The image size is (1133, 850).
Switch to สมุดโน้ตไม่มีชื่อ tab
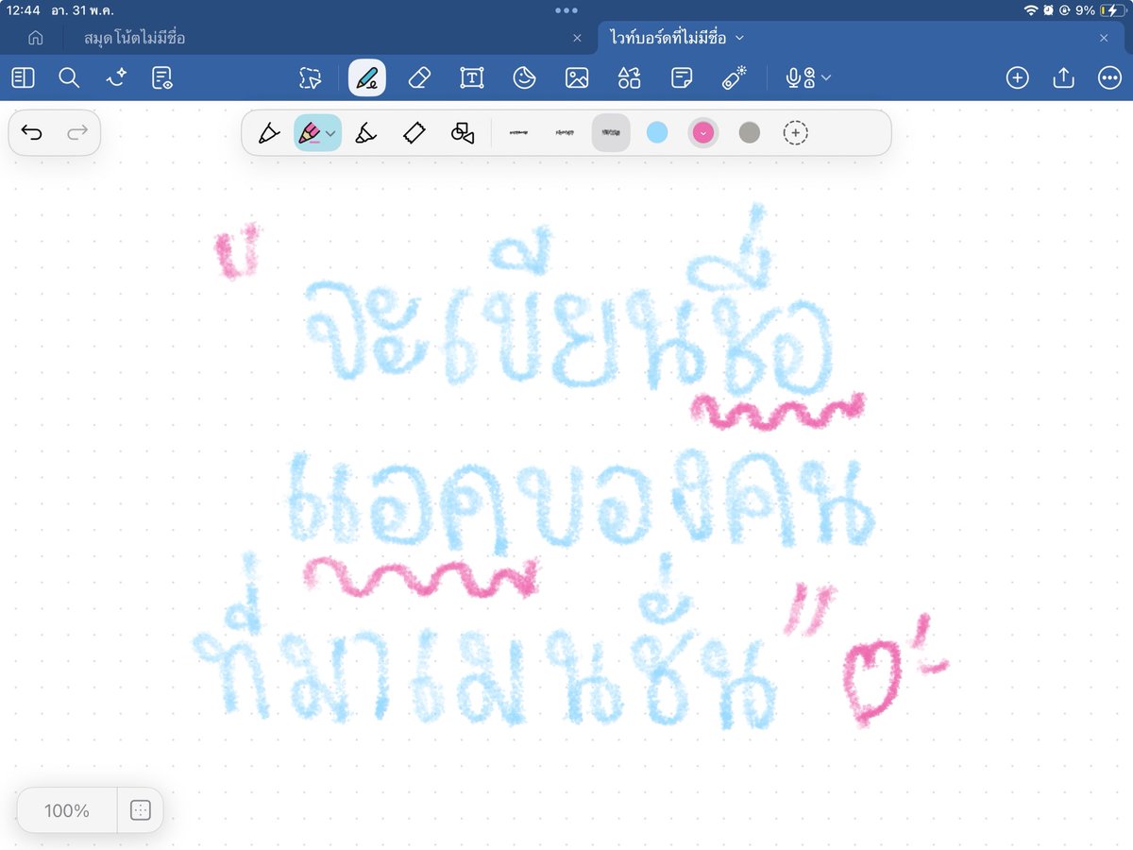(135, 38)
